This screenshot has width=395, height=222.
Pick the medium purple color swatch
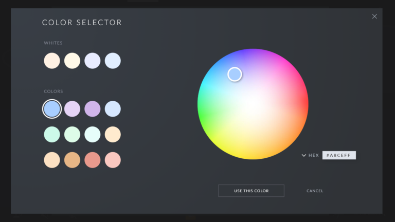pyautogui.click(x=93, y=109)
